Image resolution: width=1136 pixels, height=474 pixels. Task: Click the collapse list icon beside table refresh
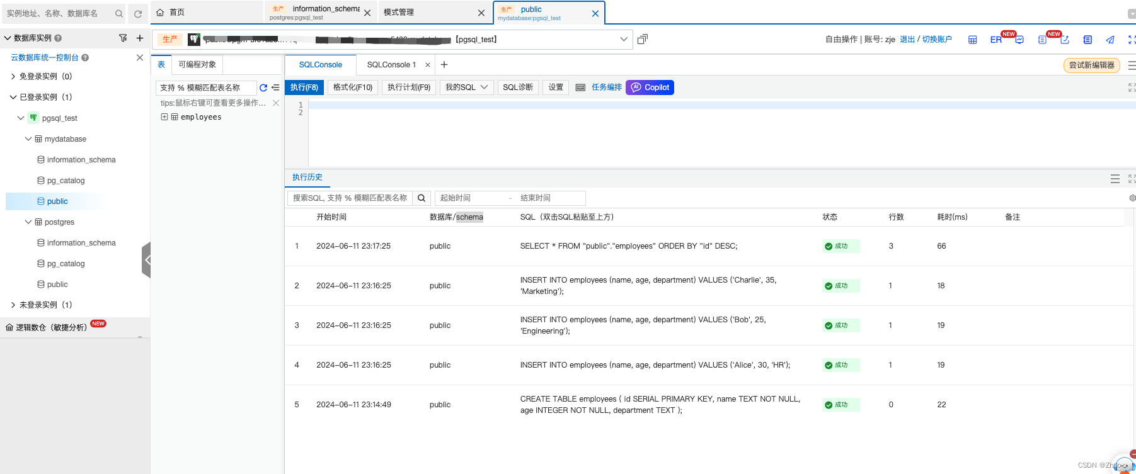coord(275,87)
